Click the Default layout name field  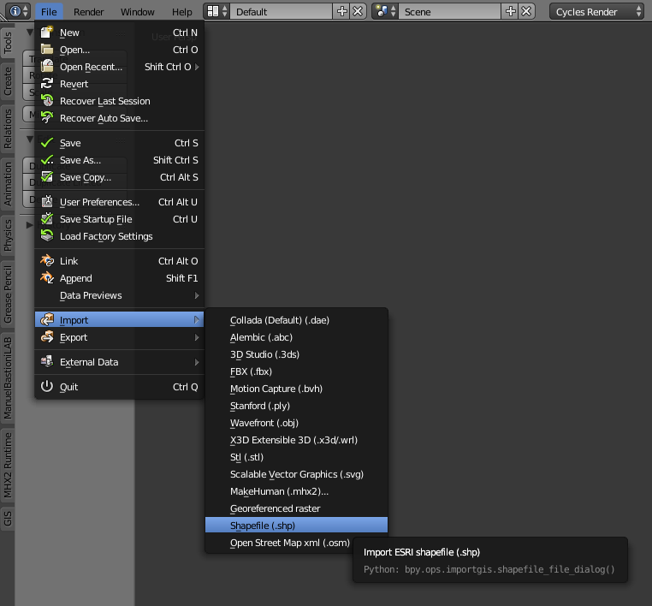coord(282,11)
